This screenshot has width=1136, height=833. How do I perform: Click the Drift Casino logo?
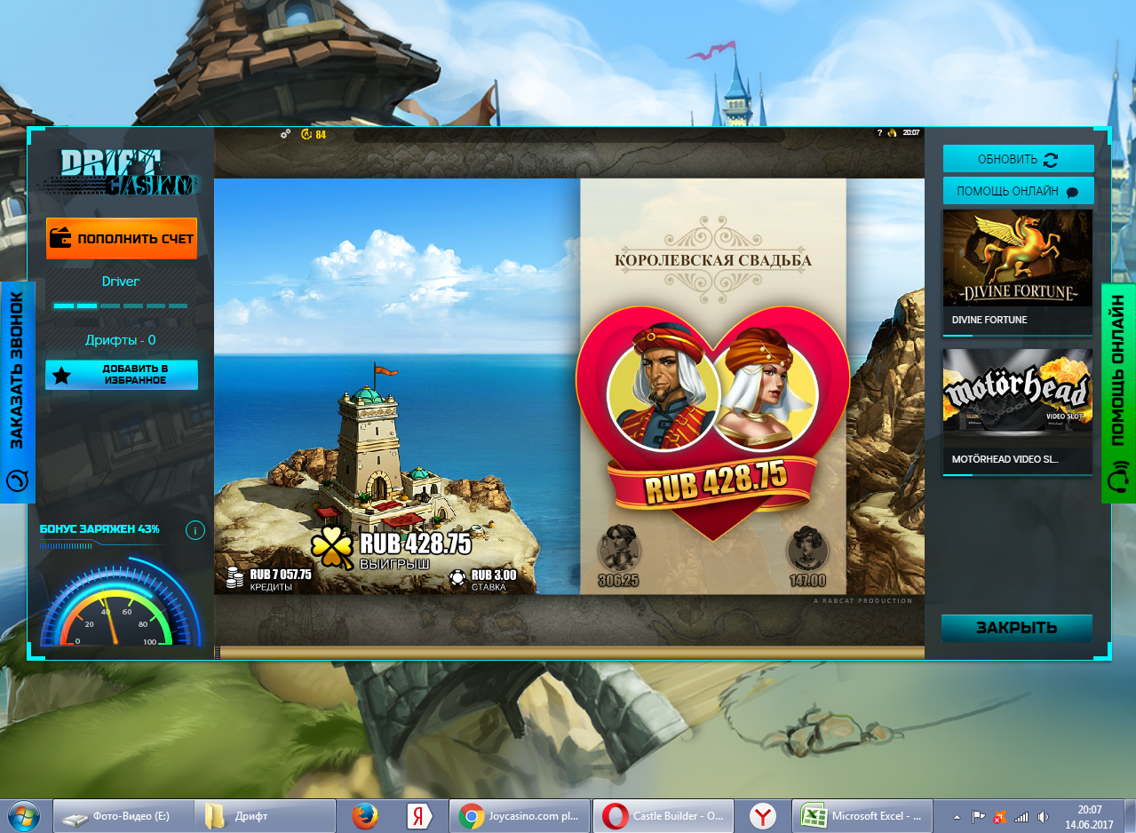click(x=121, y=172)
